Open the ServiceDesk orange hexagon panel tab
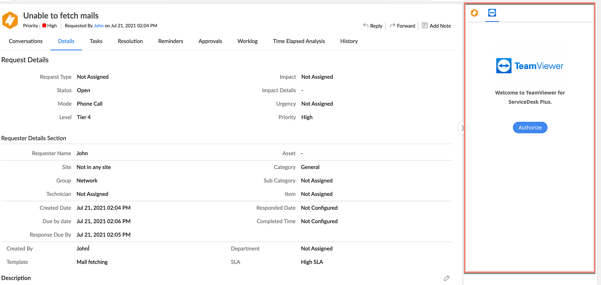The image size is (601, 285). [x=474, y=13]
